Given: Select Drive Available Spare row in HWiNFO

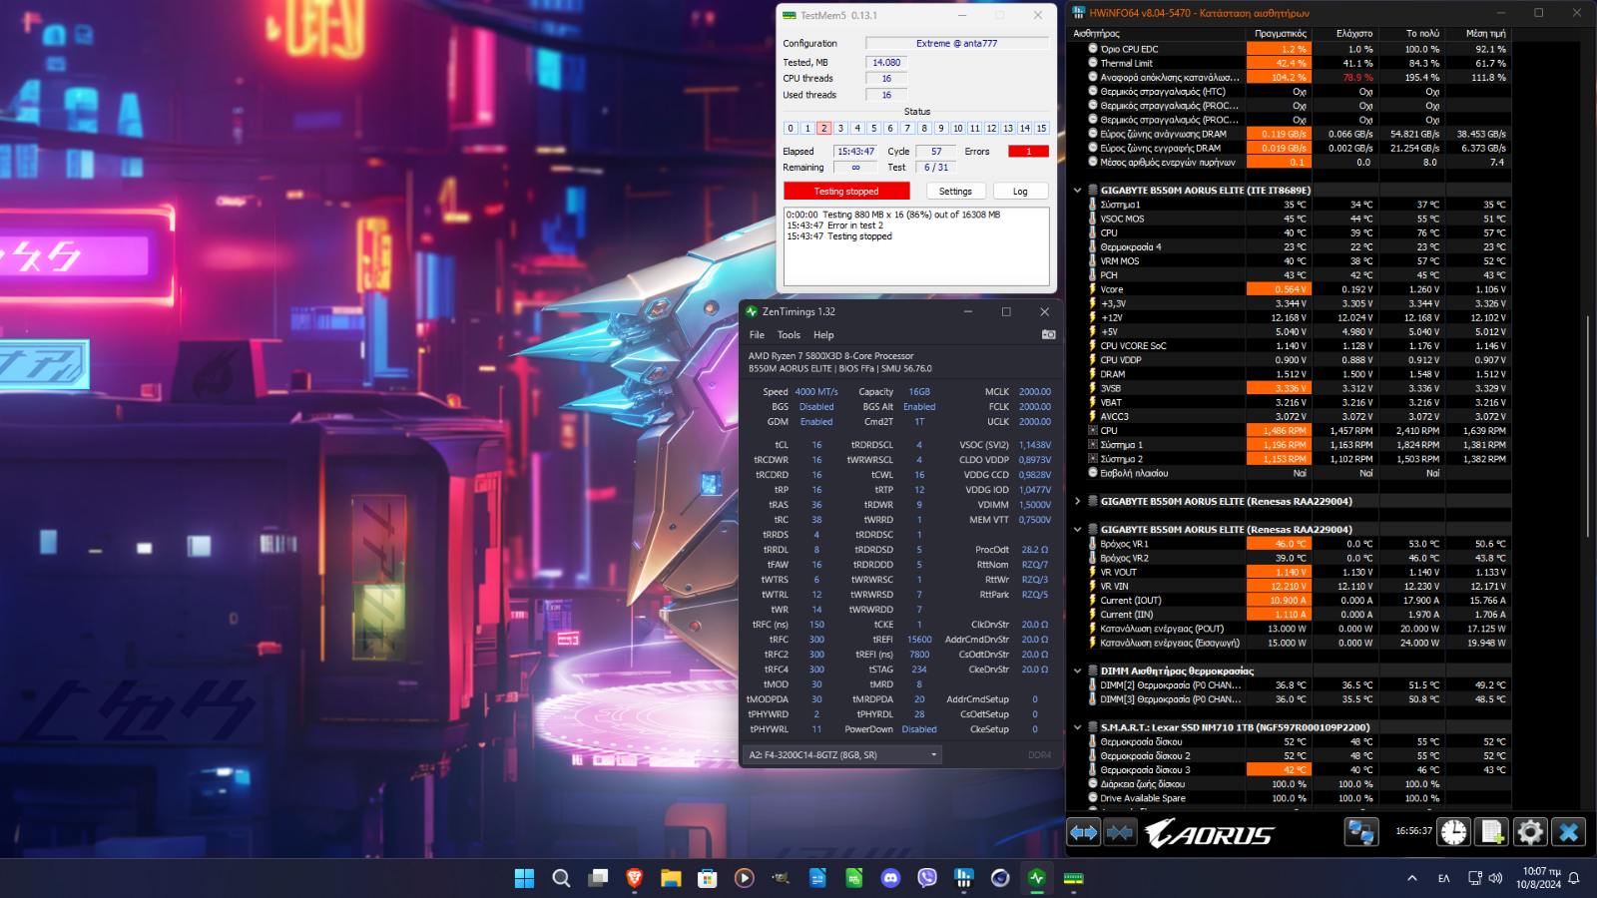Looking at the screenshot, I should [1298, 798].
